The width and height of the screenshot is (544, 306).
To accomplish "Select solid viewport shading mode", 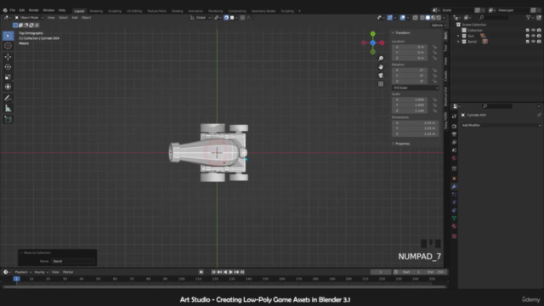I will coord(428,18).
